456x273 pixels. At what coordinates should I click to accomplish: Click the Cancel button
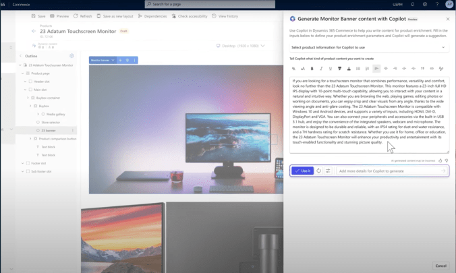click(440, 266)
